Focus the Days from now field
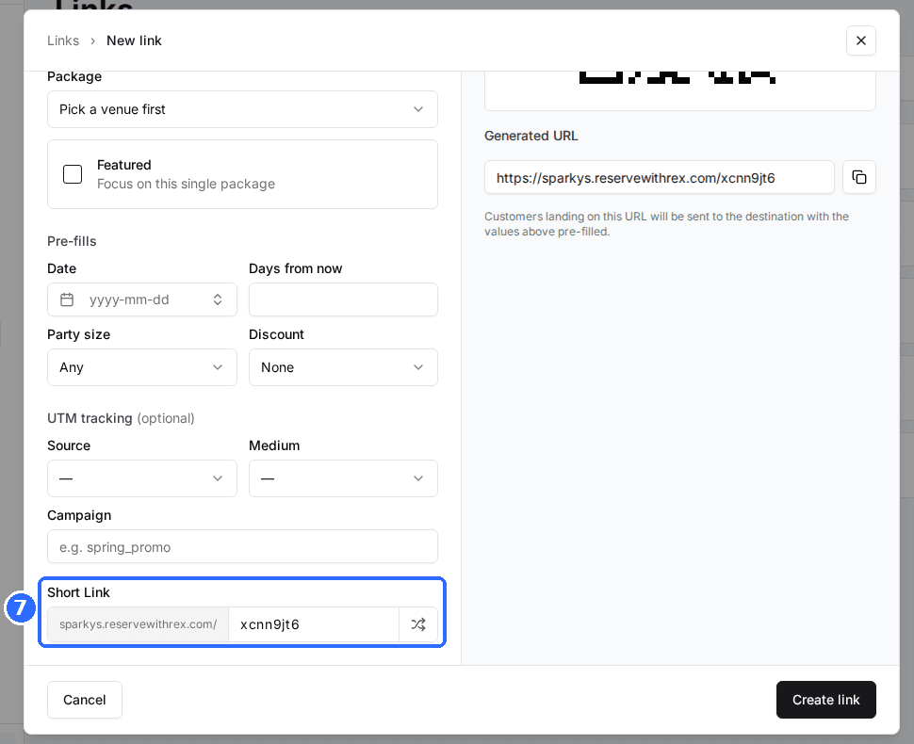Image resolution: width=914 pixels, height=744 pixels. 343,299
